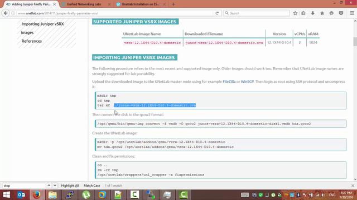Click the volume tray icon
The image size is (357, 200).
[x=324, y=195]
